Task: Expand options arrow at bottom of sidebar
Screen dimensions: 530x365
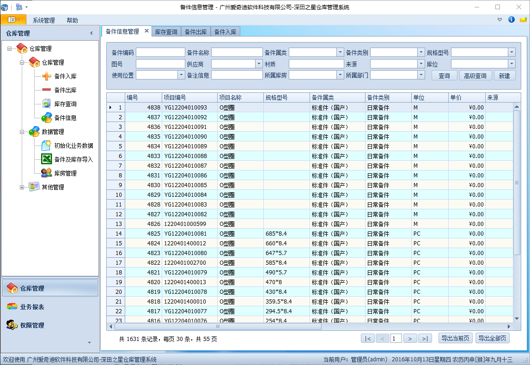Action: pyautogui.click(x=89, y=343)
